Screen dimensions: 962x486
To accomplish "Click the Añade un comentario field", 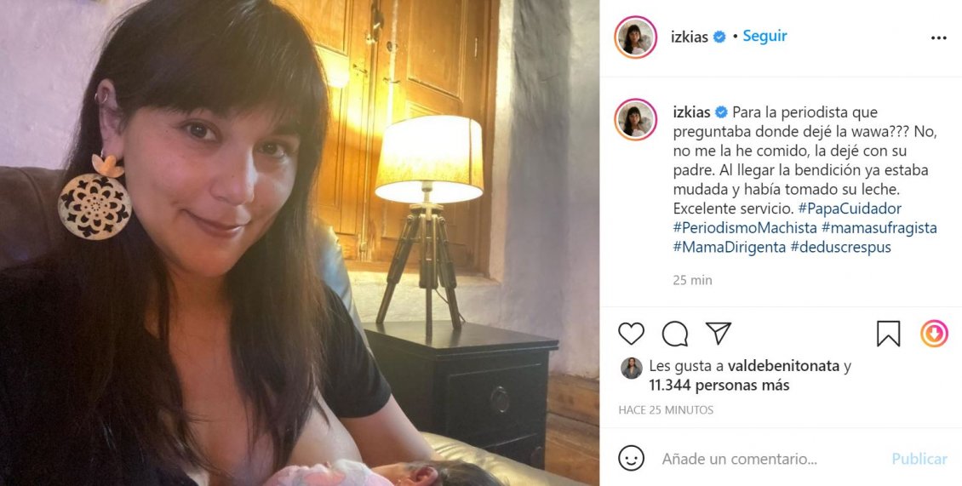I will (x=739, y=459).
